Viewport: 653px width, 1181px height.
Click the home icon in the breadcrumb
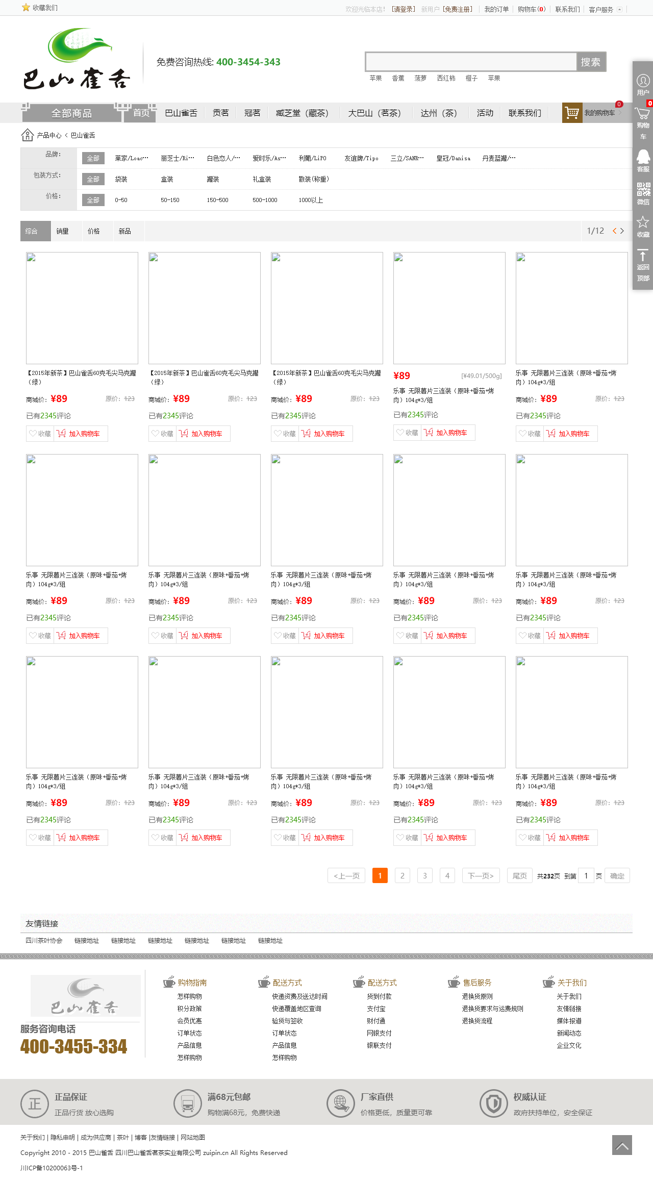coord(28,135)
